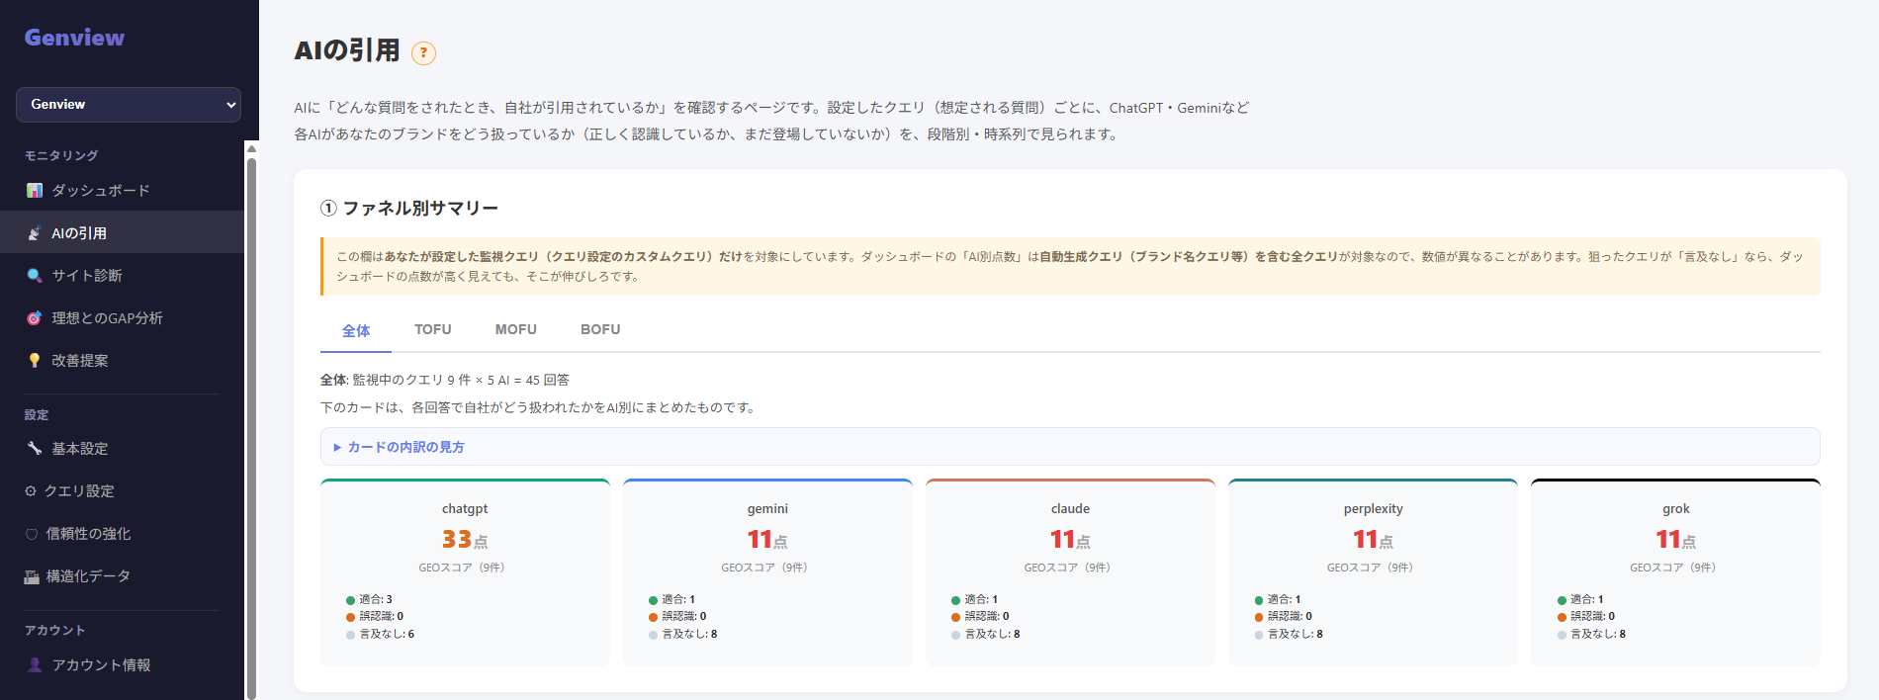Click the 信頼性の強化 shield icon
This screenshot has width=1879, height=700.
32,534
